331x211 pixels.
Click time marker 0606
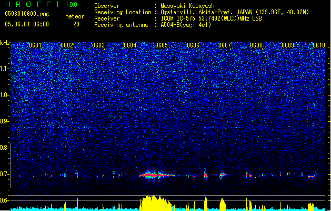click(193, 45)
